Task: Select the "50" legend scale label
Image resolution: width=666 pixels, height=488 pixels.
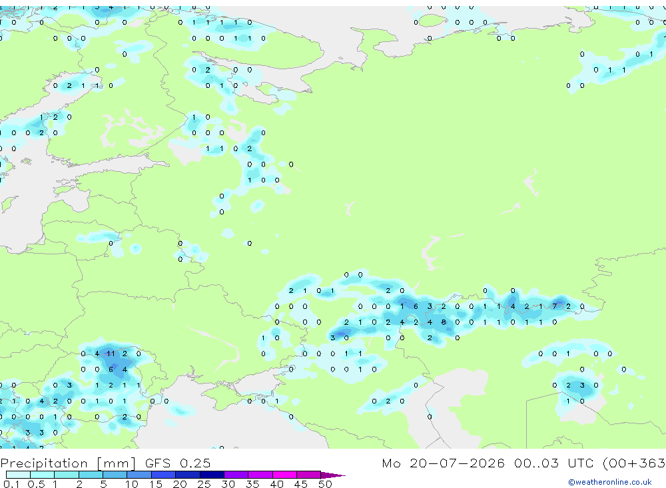Action: click(x=325, y=484)
